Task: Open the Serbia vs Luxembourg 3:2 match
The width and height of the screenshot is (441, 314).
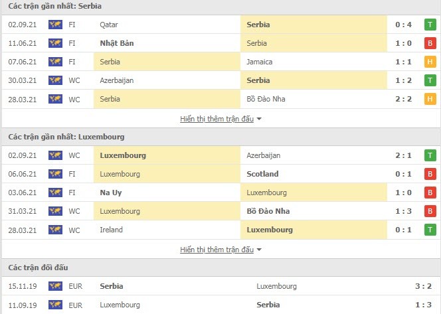Action: (x=220, y=286)
